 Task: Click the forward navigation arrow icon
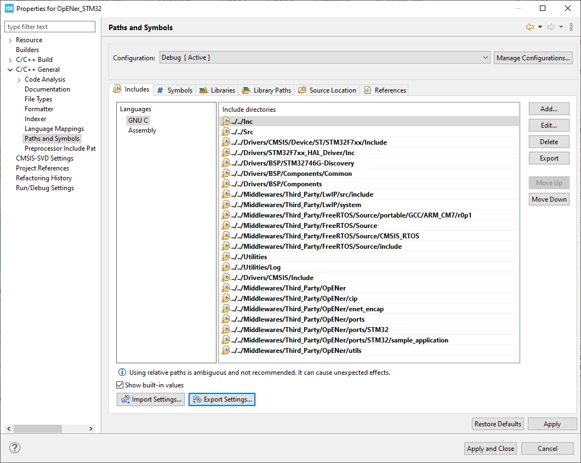(551, 27)
